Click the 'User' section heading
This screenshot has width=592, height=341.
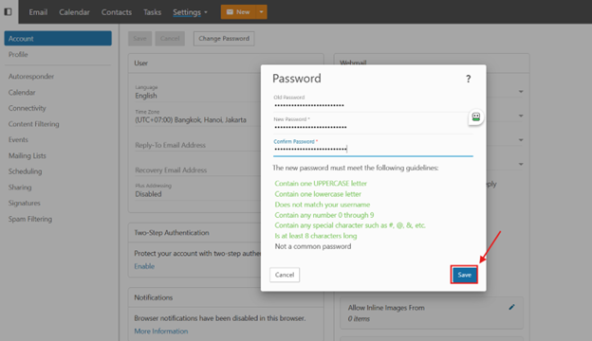point(140,63)
